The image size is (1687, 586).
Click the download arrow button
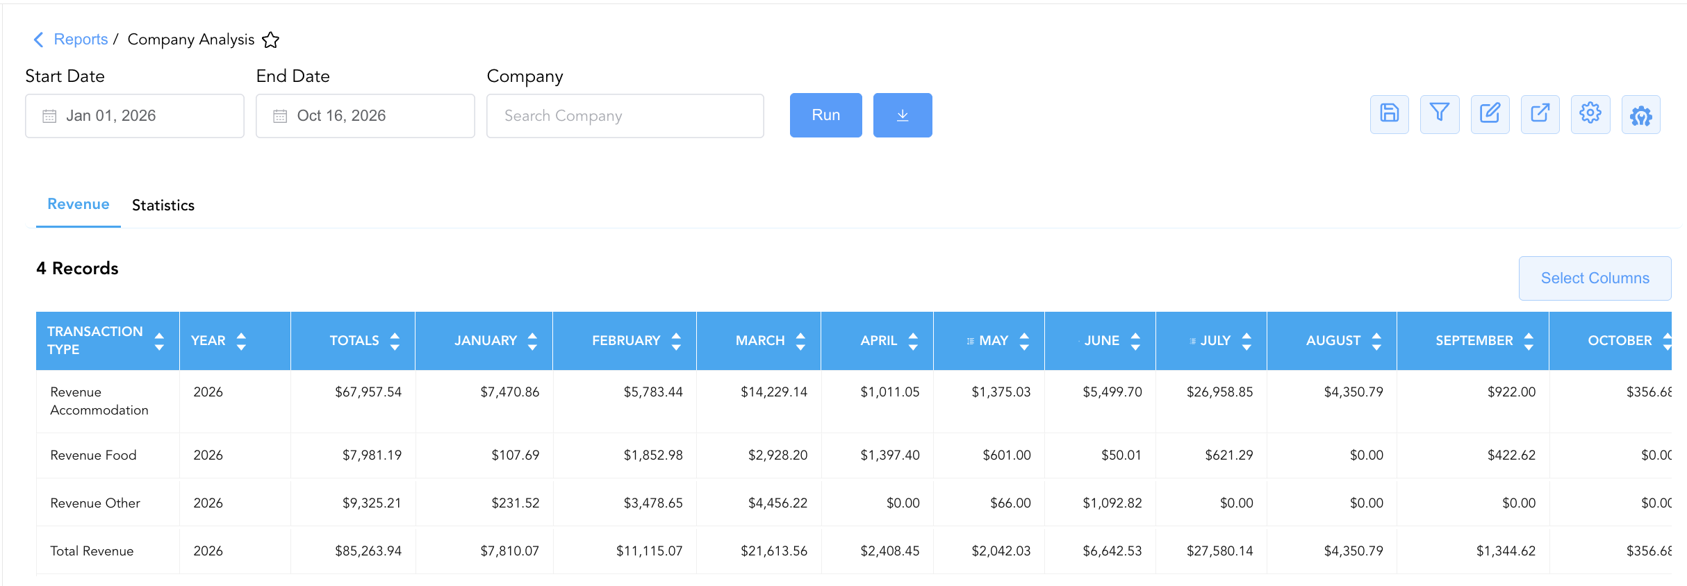(x=903, y=115)
